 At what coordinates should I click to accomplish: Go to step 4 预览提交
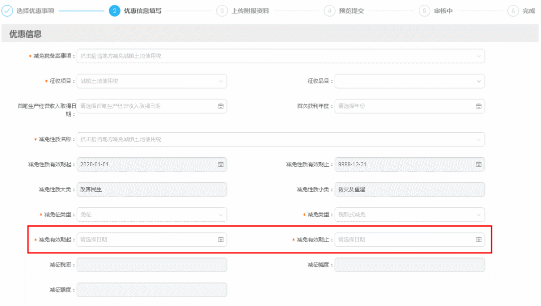330,11
